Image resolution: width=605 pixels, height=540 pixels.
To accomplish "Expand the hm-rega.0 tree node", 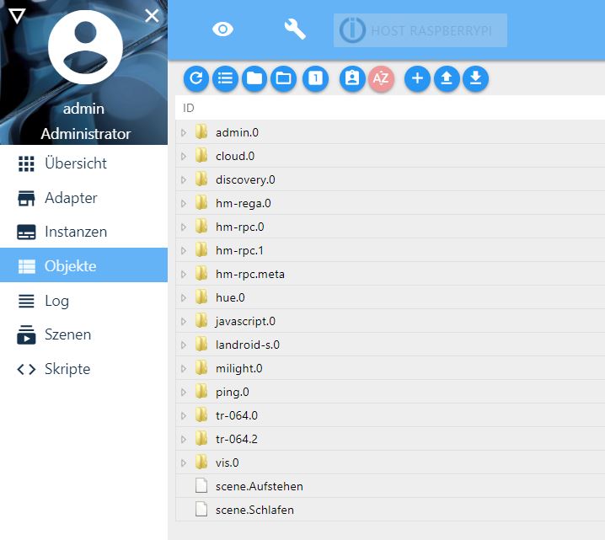I will (x=184, y=203).
